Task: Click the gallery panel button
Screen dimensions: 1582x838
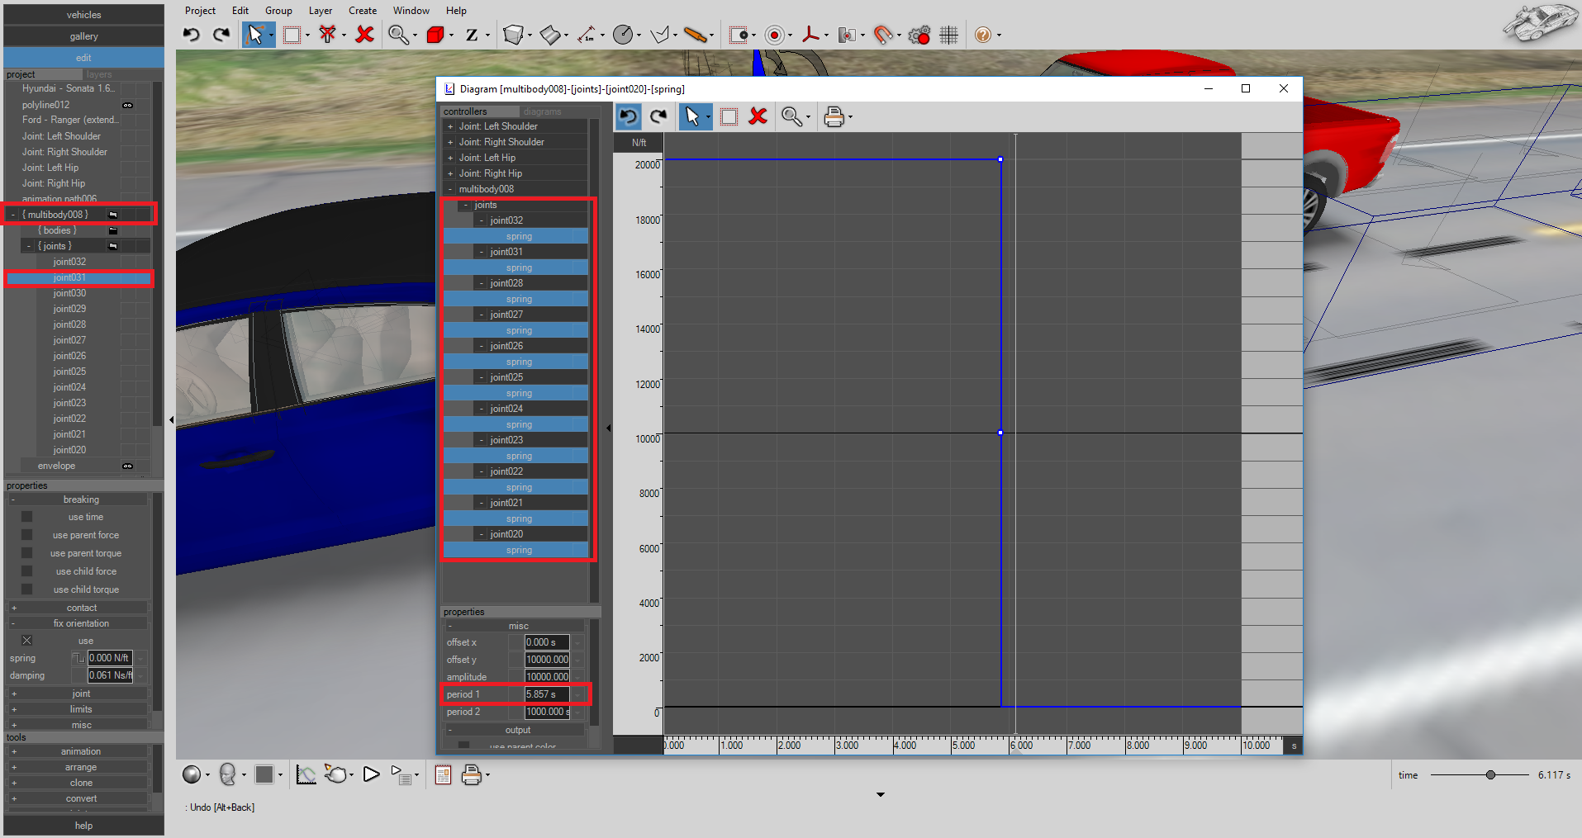Action: pos(83,36)
